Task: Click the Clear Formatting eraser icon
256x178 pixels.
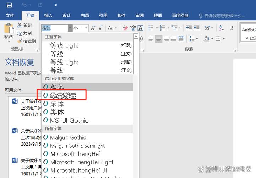Action: (x=125, y=28)
